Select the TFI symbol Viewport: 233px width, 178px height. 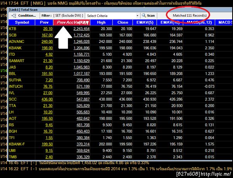[x=12, y=138]
